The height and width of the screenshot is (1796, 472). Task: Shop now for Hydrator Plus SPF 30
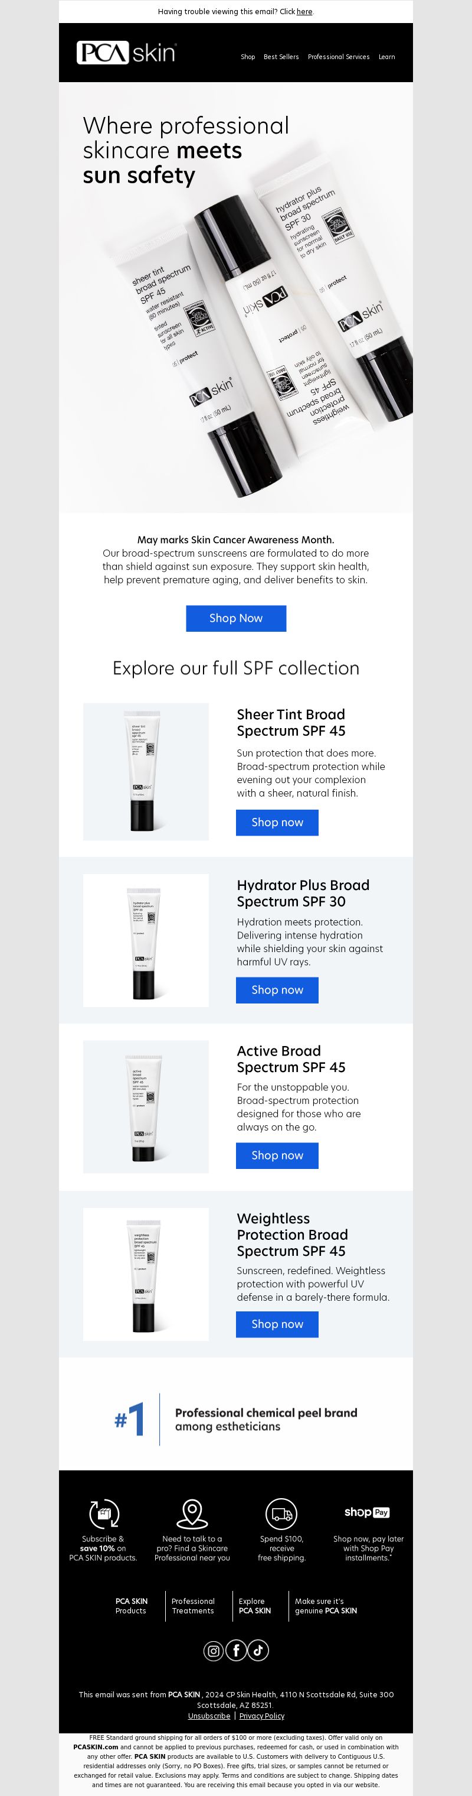click(x=277, y=990)
